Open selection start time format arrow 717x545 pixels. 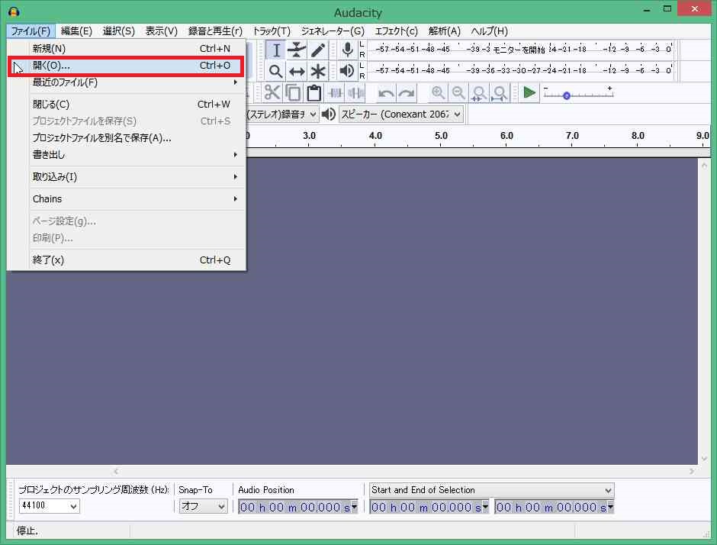pos(485,506)
